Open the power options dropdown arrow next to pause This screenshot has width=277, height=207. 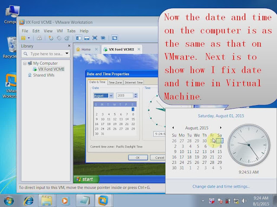pos(29,38)
